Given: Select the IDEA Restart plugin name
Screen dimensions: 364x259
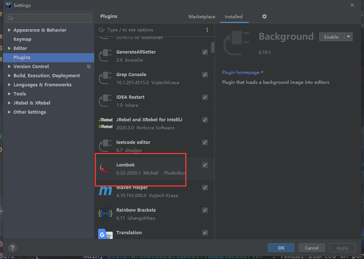Looking at the screenshot, I should [x=131, y=97].
